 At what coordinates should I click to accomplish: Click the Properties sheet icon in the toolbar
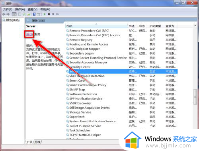pyautogui.click(x=20, y=14)
